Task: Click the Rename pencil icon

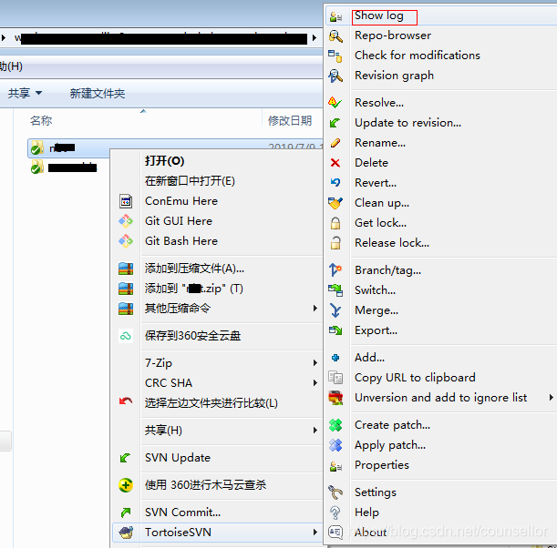Action: click(x=335, y=143)
